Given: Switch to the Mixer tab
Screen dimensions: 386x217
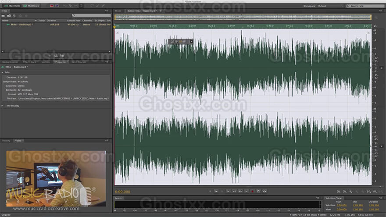Looking at the screenshot, I should 118,11.
